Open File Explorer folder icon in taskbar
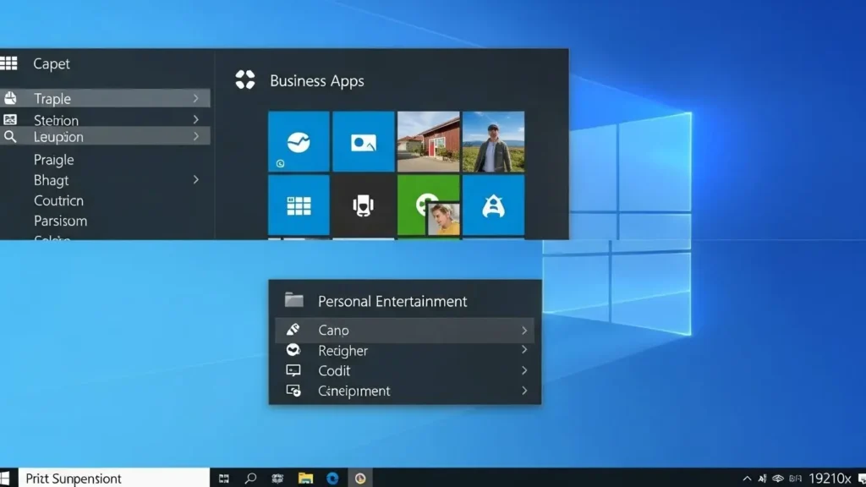The width and height of the screenshot is (866, 487). (305, 479)
